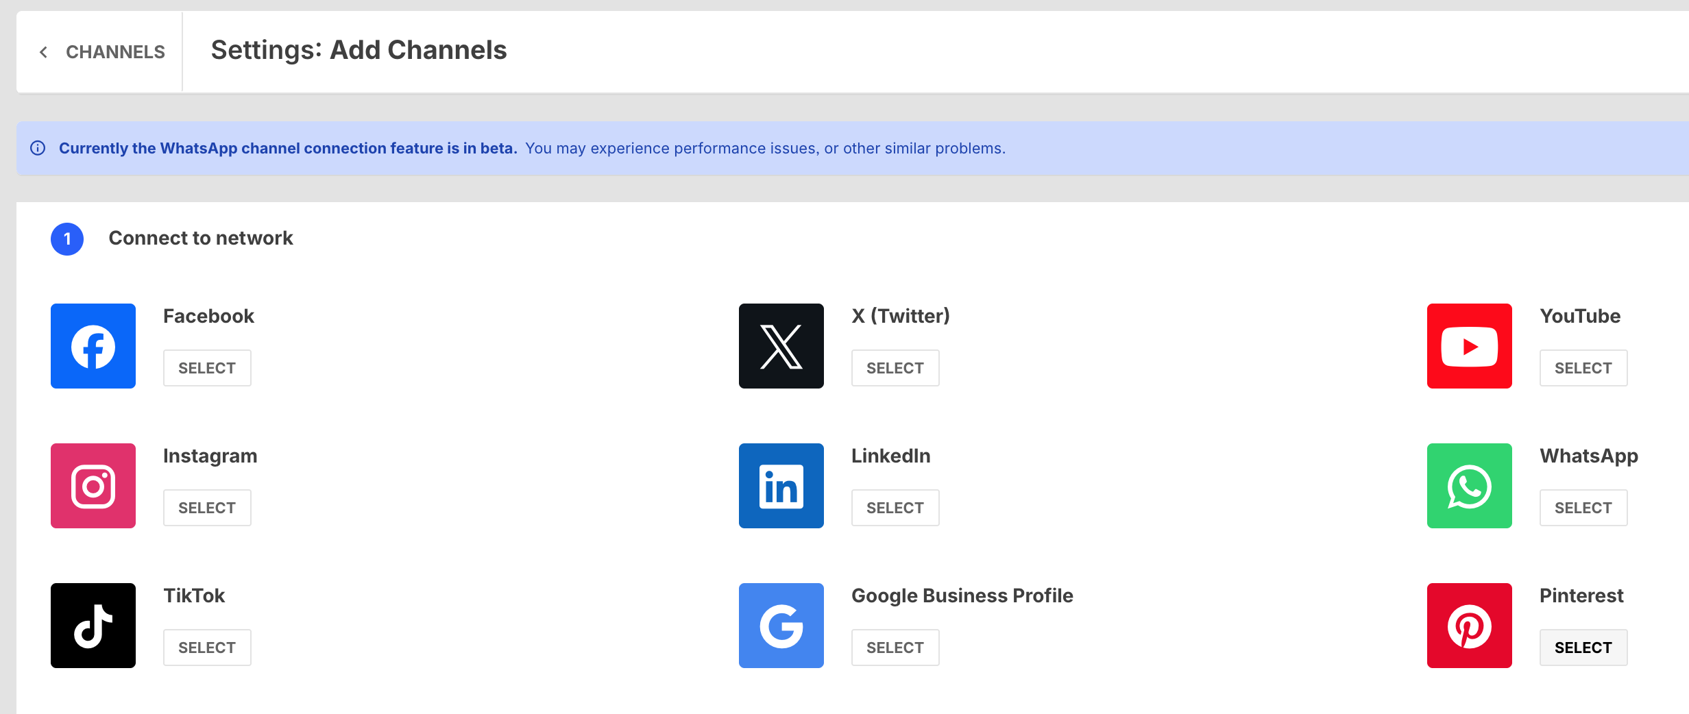1689x714 pixels.
Task: Click the TikTok logo icon
Action: [x=93, y=626]
